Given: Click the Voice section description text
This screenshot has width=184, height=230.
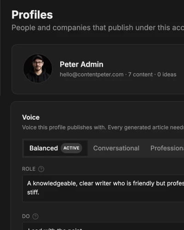Looking at the screenshot, I should tap(103, 127).
